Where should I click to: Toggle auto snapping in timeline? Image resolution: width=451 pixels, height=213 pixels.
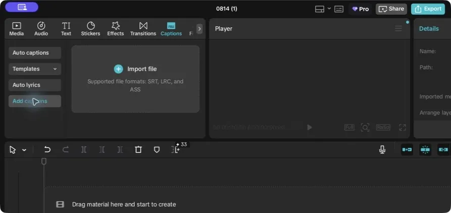[x=425, y=150]
